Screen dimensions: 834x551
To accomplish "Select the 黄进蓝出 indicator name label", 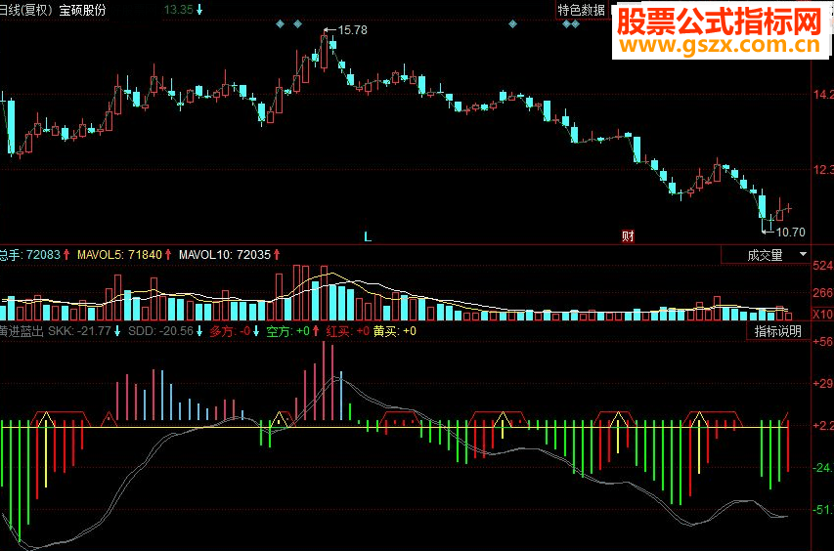I will tap(22, 331).
